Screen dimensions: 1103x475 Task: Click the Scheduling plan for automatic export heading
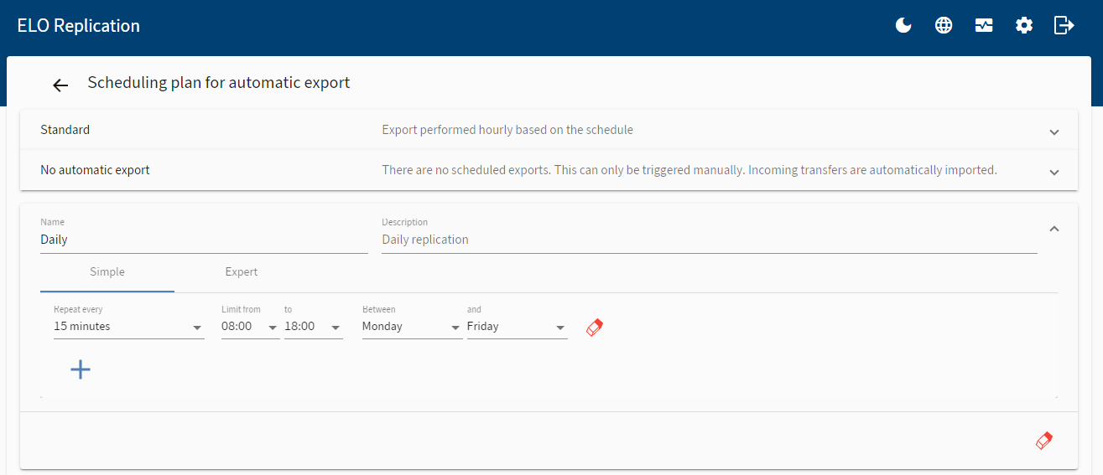pyautogui.click(x=219, y=83)
